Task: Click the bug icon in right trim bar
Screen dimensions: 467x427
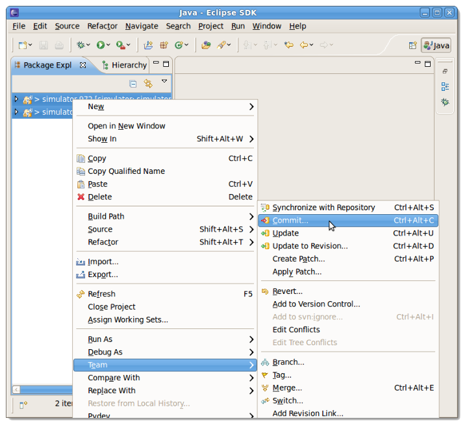Action: 446,103
